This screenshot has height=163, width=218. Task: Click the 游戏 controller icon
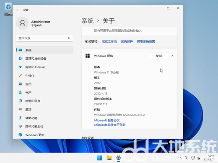21,110
